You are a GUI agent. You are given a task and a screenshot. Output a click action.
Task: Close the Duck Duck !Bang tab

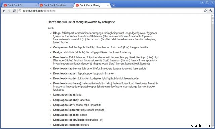108,5
